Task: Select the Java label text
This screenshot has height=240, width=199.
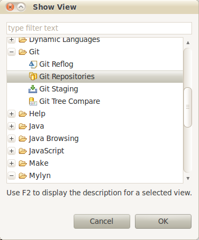Action: coord(37,126)
